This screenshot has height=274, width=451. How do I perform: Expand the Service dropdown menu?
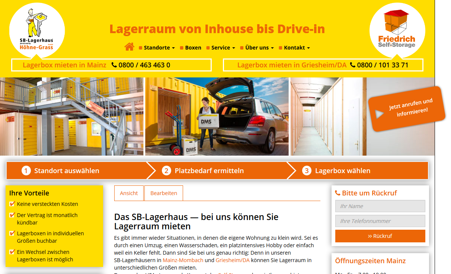[223, 48]
